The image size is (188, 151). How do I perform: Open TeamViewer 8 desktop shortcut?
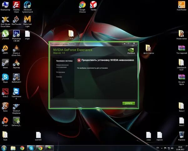(x=16, y=94)
